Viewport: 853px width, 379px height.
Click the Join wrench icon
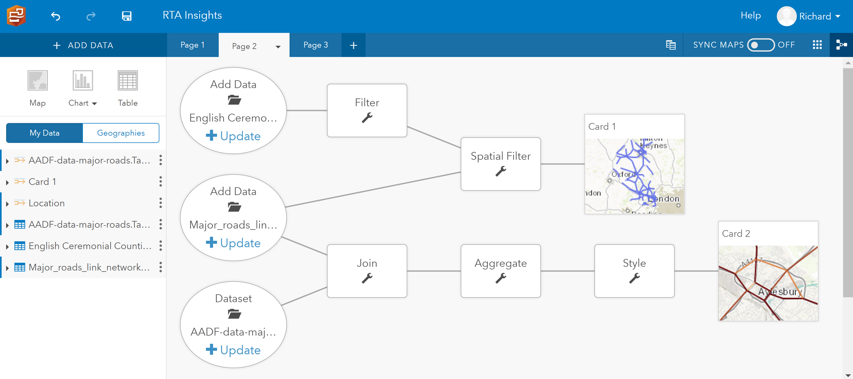click(x=367, y=278)
